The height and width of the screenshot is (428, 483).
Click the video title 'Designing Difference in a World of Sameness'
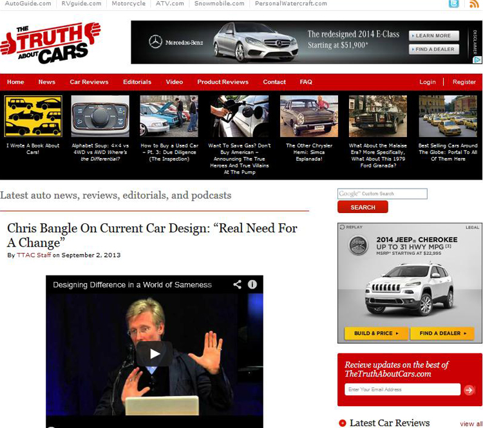click(132, 285)
